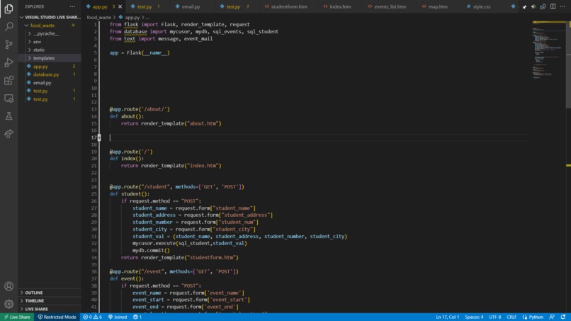Open the Extensions view
Screen dimensions: 571x321
9,80
